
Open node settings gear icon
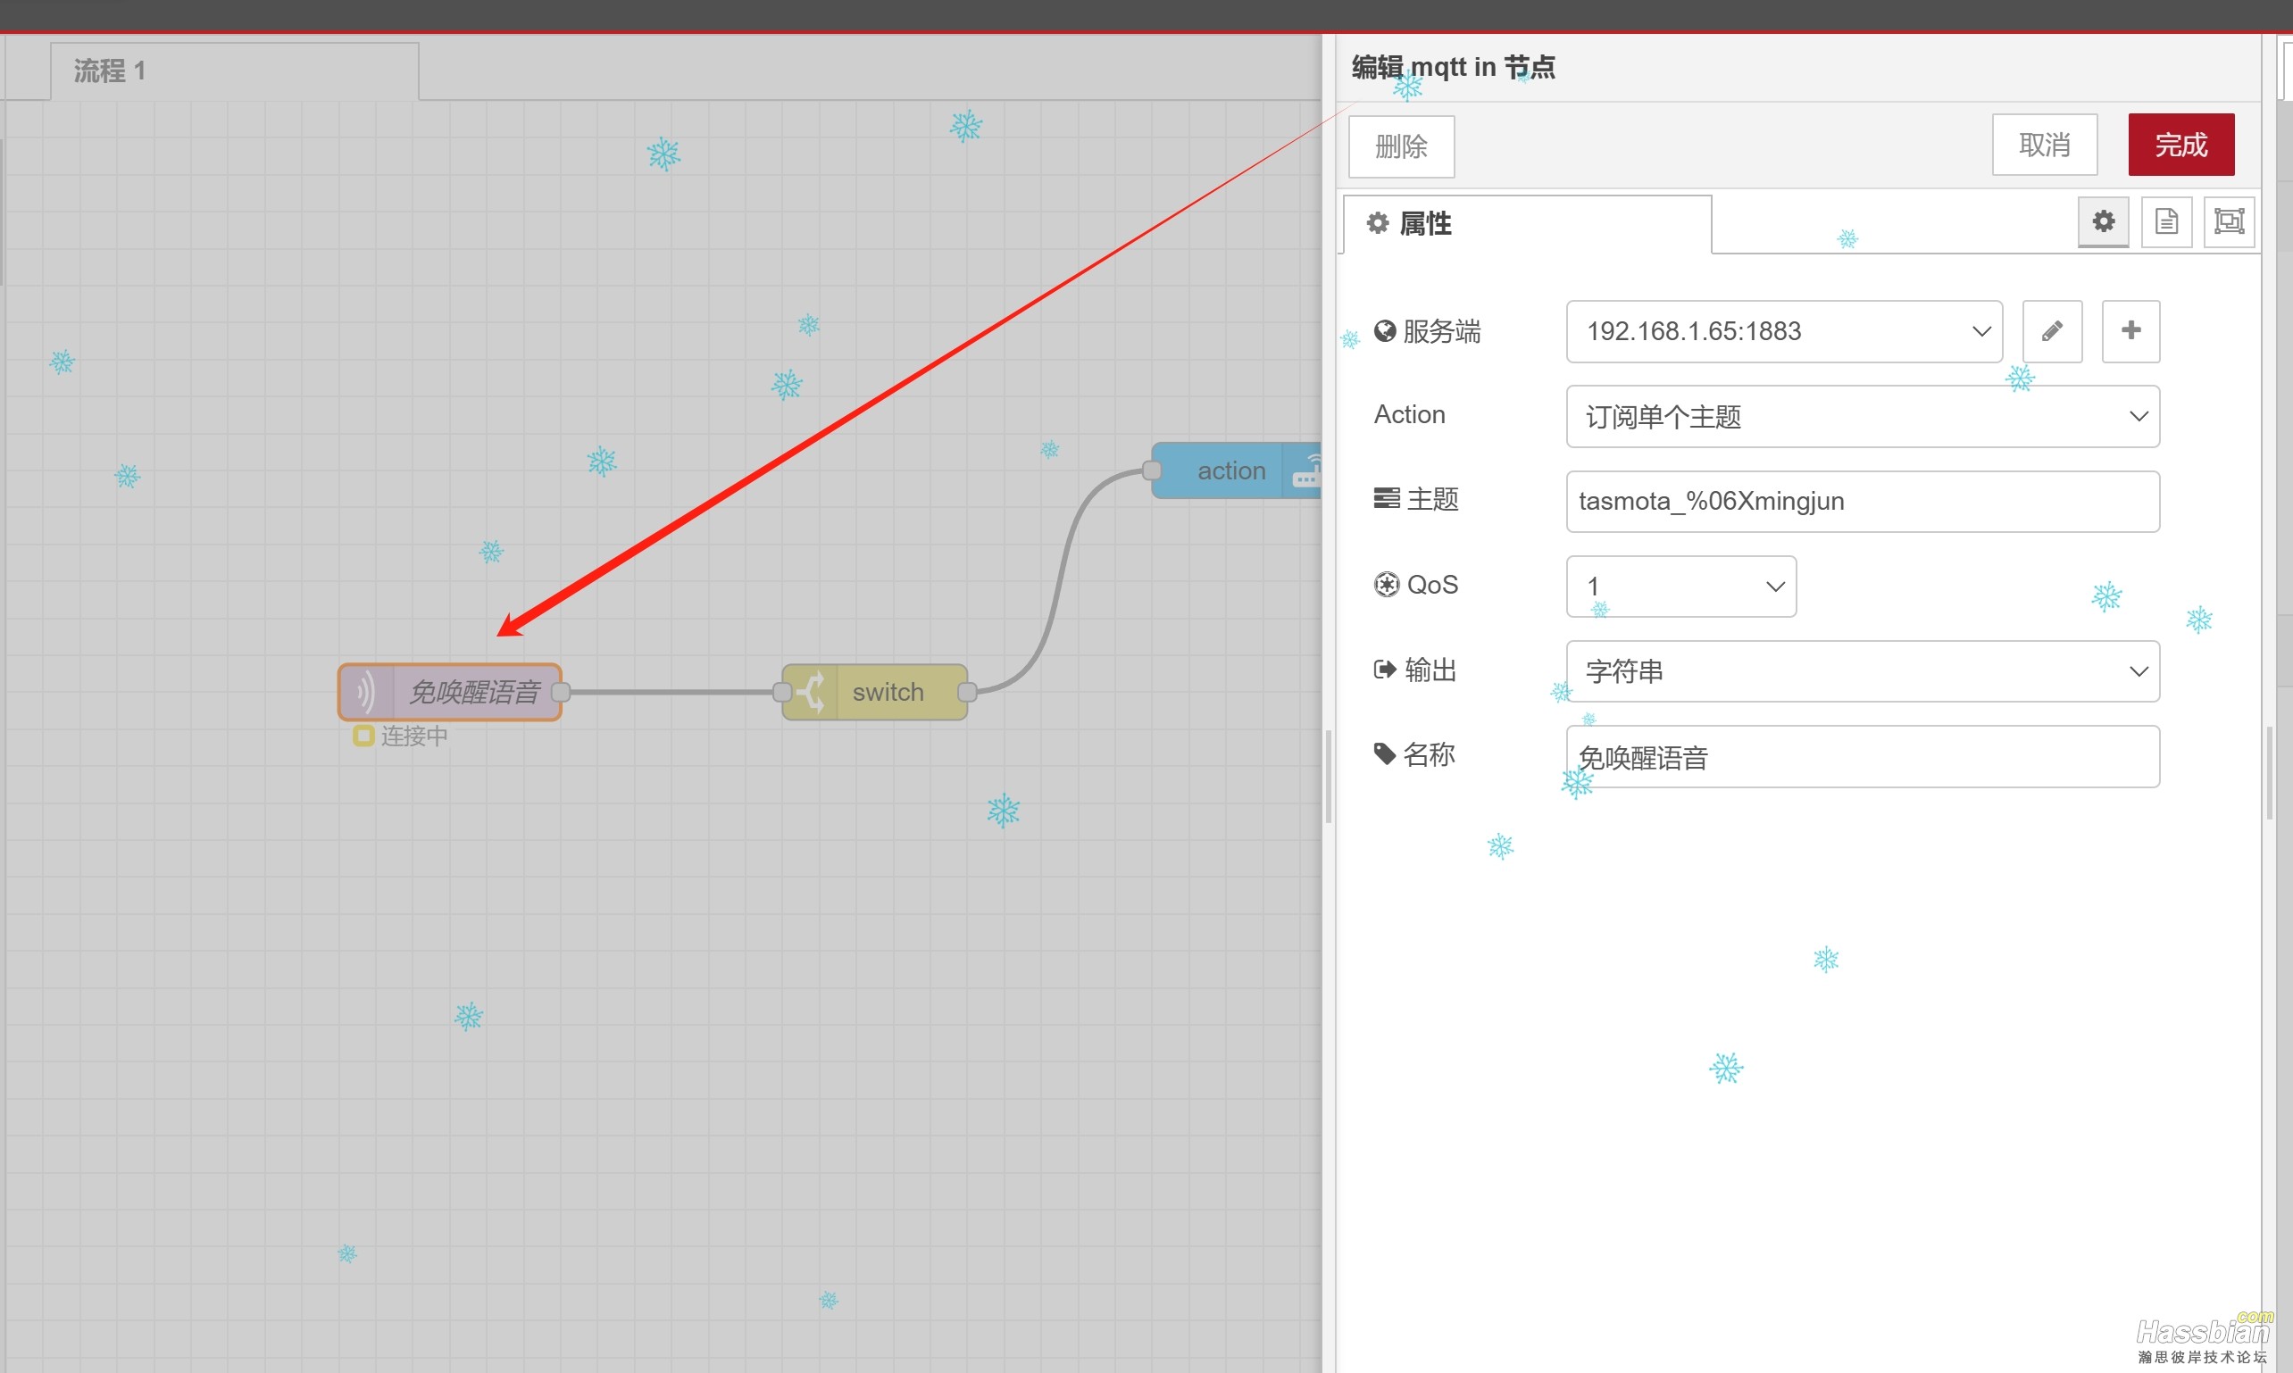pos(2103,222)
